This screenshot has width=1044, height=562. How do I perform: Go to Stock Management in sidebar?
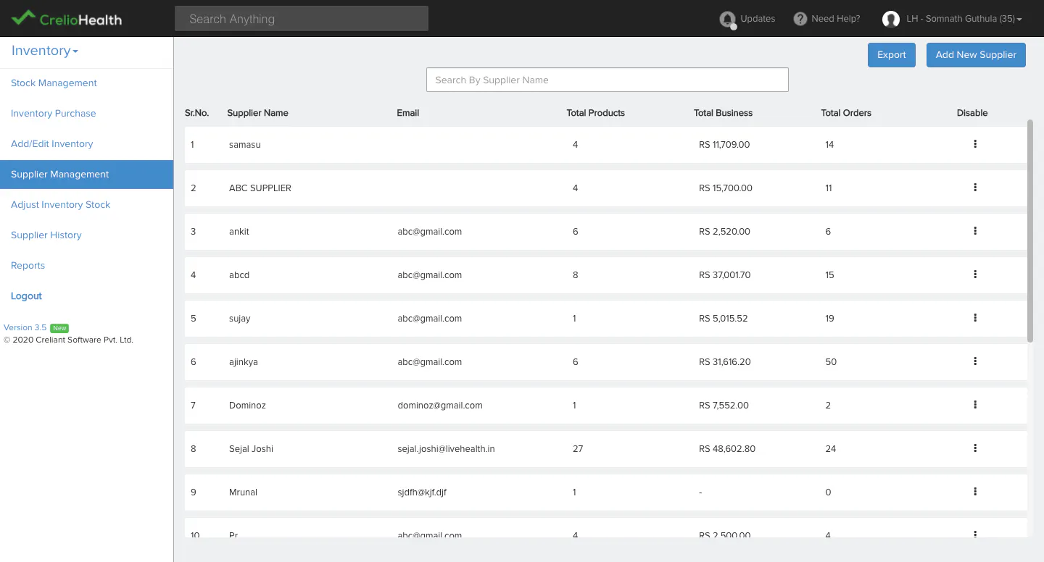[54, 83]
